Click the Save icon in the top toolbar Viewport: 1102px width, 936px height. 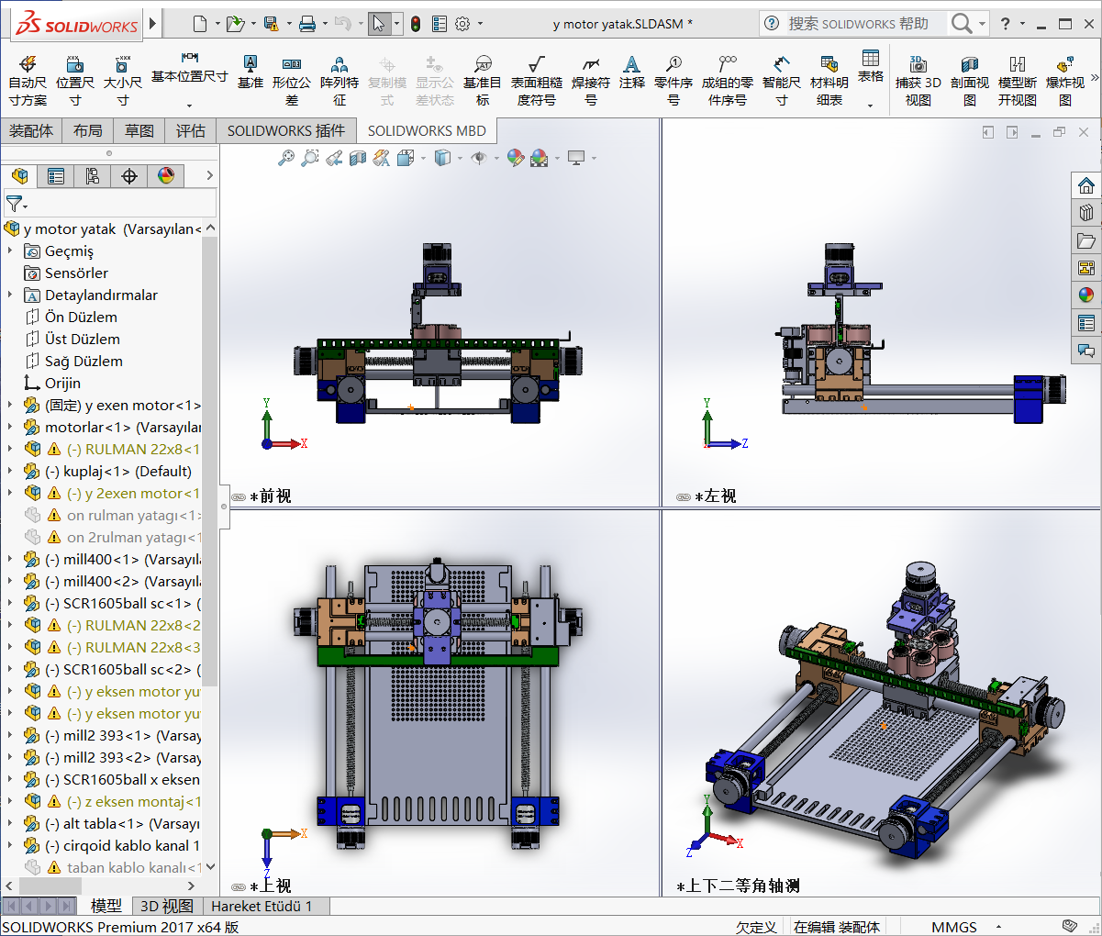(x=271, y=24)
